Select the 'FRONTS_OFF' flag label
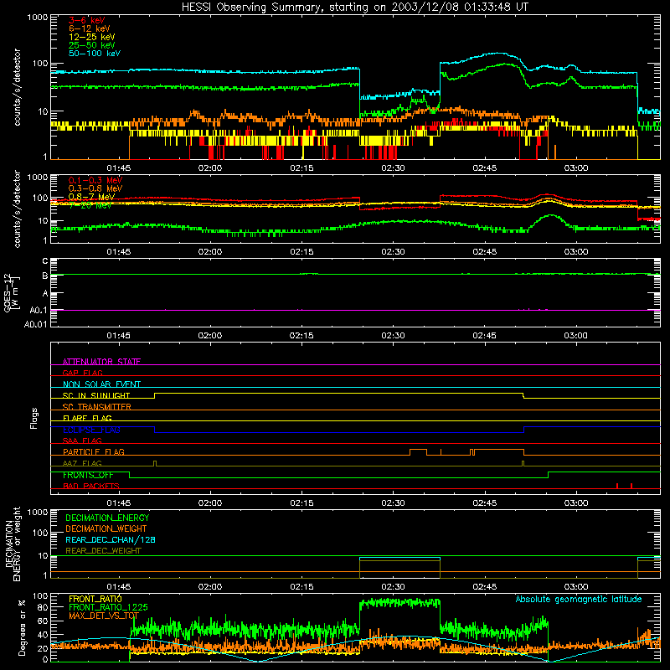670x670 pixels. click(88, 475)
